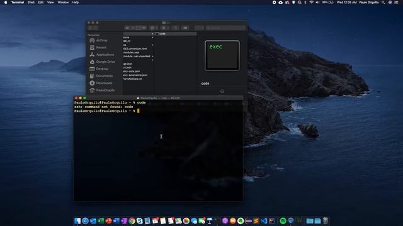Screen dimensions: 403x226
Task: Open the Terminal menu in the menu bar
Action: point(18,3)
